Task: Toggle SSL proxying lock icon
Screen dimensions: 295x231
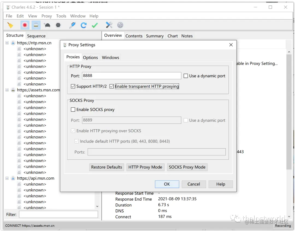Action: click(x=36, y=25)
